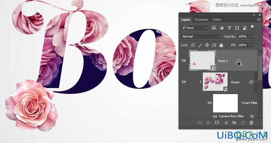Screen dimensions: 271x143
Task: Toggle Camera Raw Filter visibility eye
Action: coord(215,116)
